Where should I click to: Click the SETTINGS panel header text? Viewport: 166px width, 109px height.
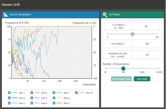114,15
